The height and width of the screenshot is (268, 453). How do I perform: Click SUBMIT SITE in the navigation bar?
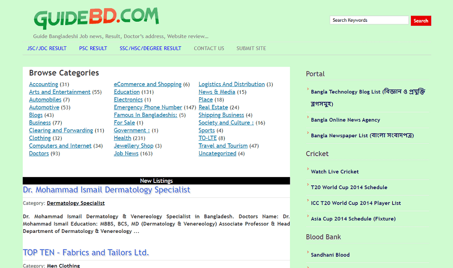tap(251, 48)
